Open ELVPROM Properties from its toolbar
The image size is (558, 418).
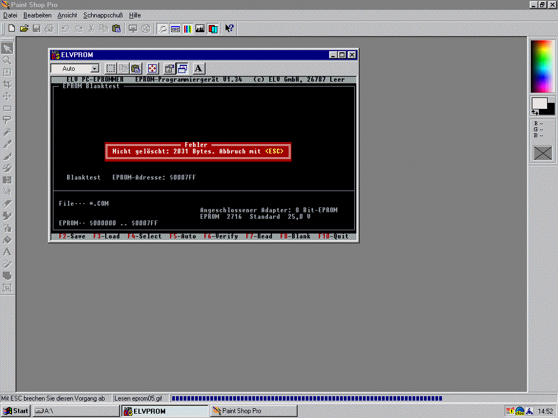click(169, 68)
